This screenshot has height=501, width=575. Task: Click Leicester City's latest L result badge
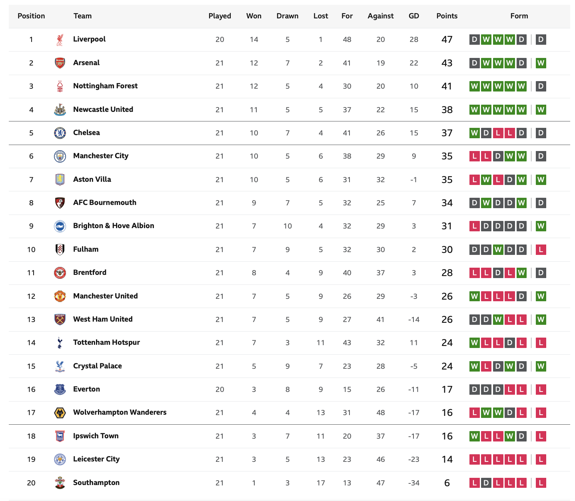[x=541, y=459]
